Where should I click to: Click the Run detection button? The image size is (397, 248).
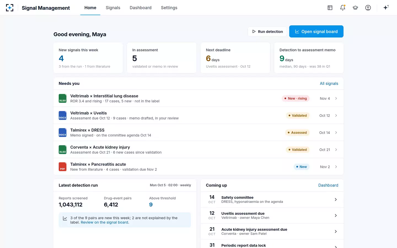(x=267, y=31)
